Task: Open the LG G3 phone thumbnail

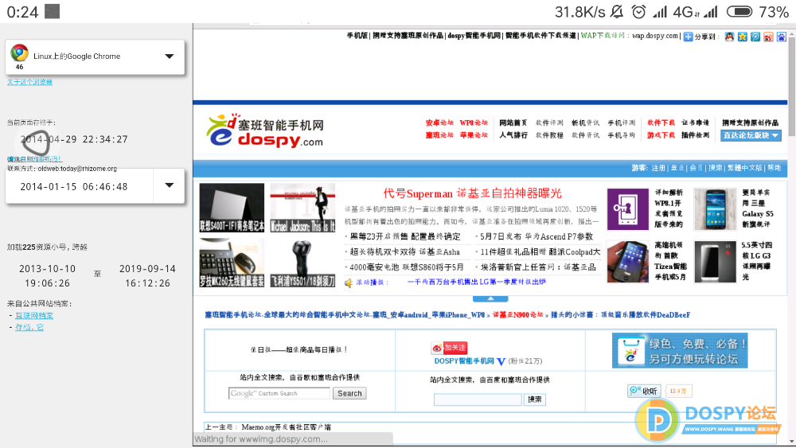Action: (715, 262)
